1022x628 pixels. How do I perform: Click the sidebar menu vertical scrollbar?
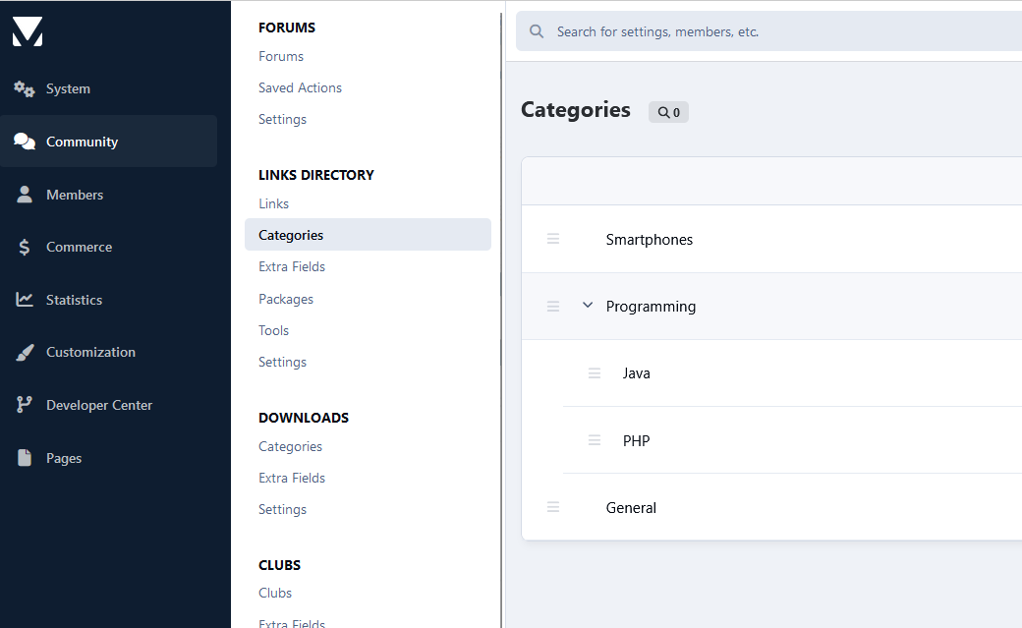click(x=501, y=295)
